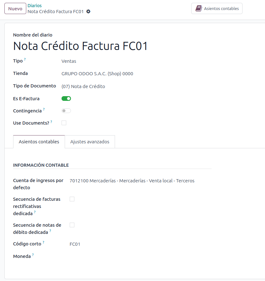265x281 pixels.
Task: Disable the Es E-Factura toggle
Action: tap(66, 99)
